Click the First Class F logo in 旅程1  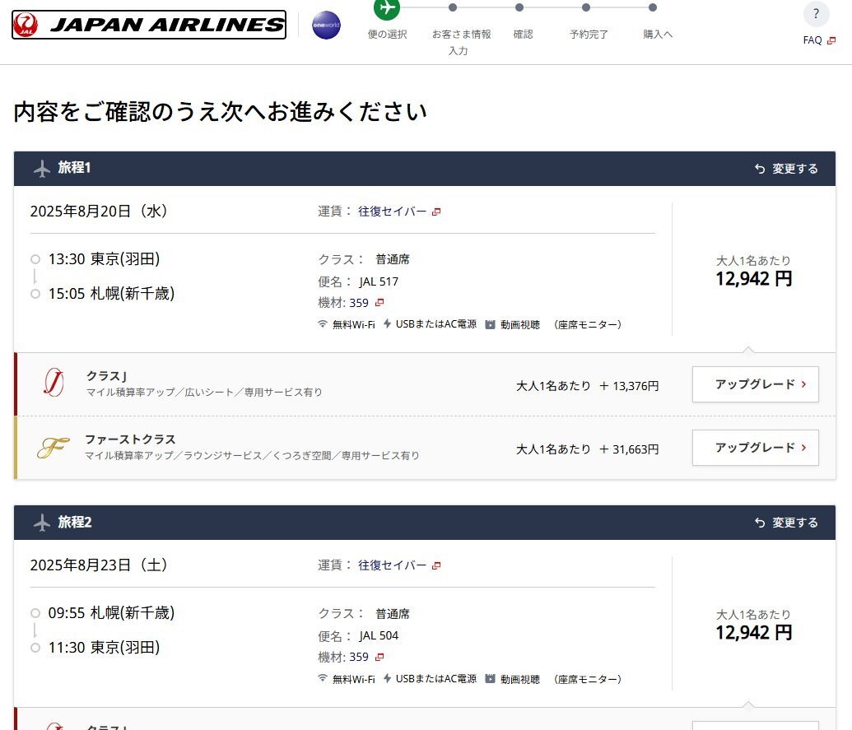pos(53,448)
